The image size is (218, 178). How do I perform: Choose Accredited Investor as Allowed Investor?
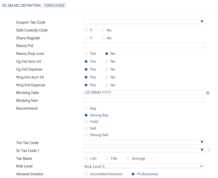pos(86,174)
